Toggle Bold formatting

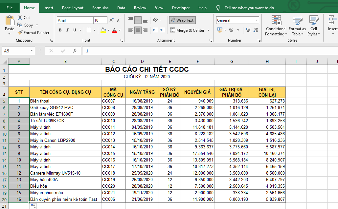[x=60, y=30]
